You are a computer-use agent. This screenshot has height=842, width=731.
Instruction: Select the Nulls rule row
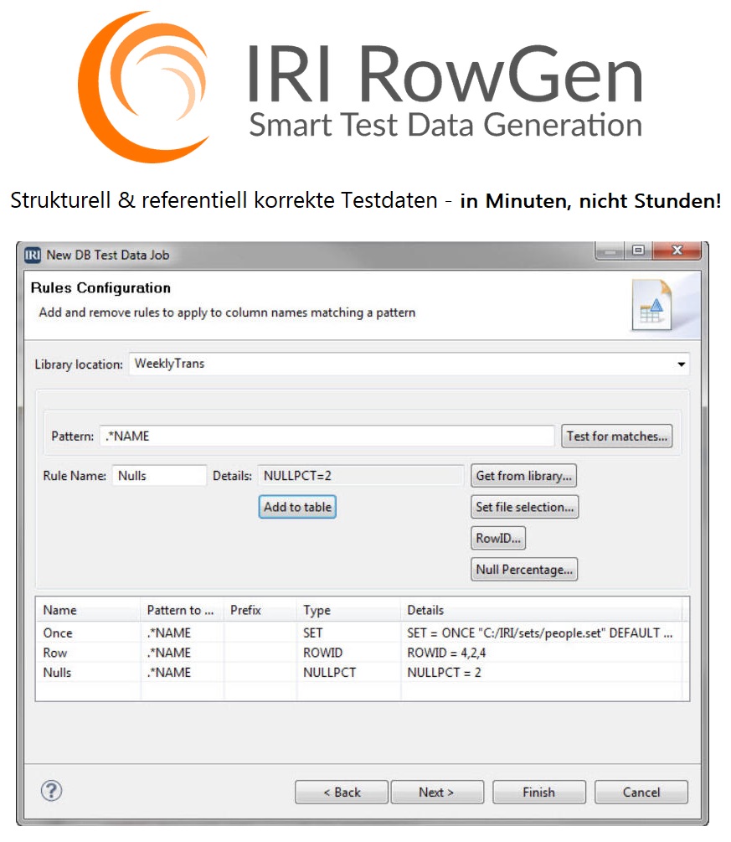coord(57,672)
